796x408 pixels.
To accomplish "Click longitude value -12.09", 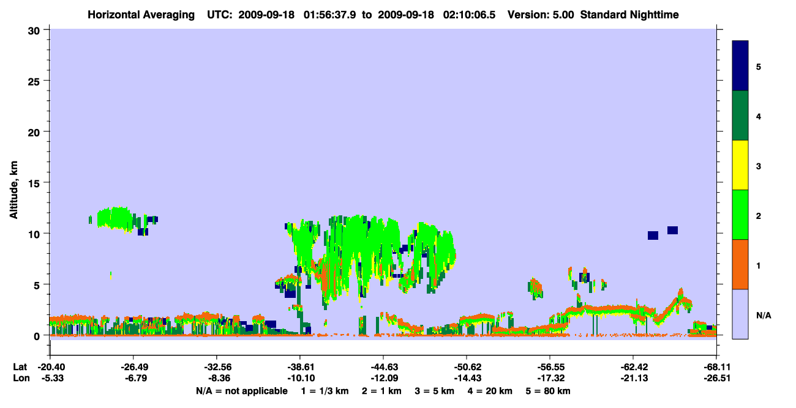I will 383,378.
